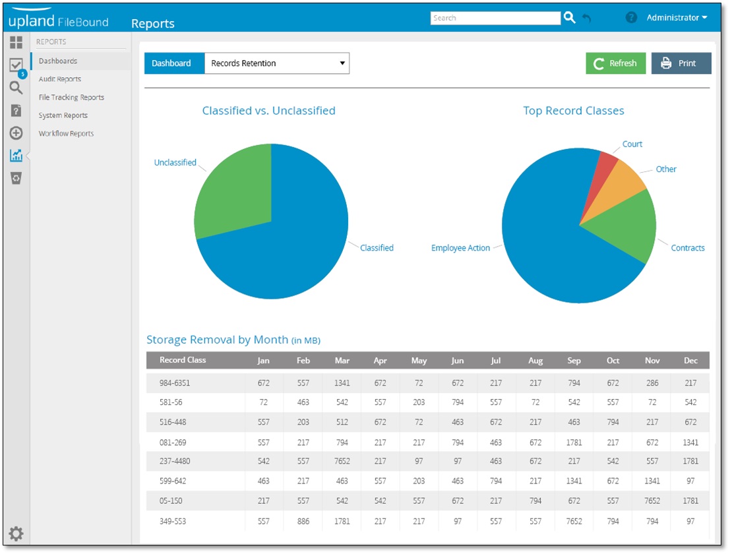Open the recycle bin icon
Image resolution: width=730 pixels, height=554 pixels.
tap(16, 178)
